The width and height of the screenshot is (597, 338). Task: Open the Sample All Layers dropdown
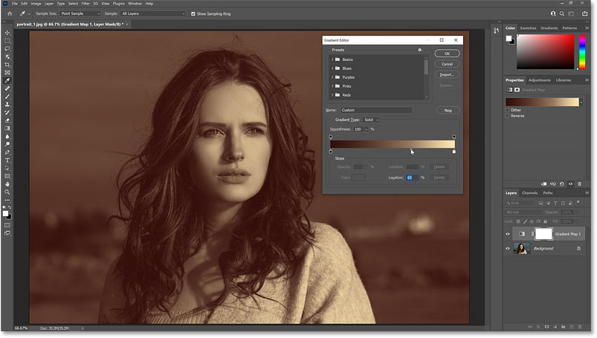(x=153, y=13)
